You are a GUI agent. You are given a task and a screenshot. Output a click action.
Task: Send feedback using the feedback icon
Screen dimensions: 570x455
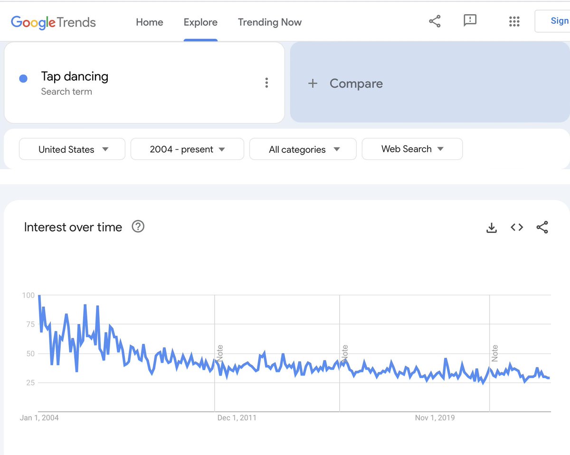[470, 21]
